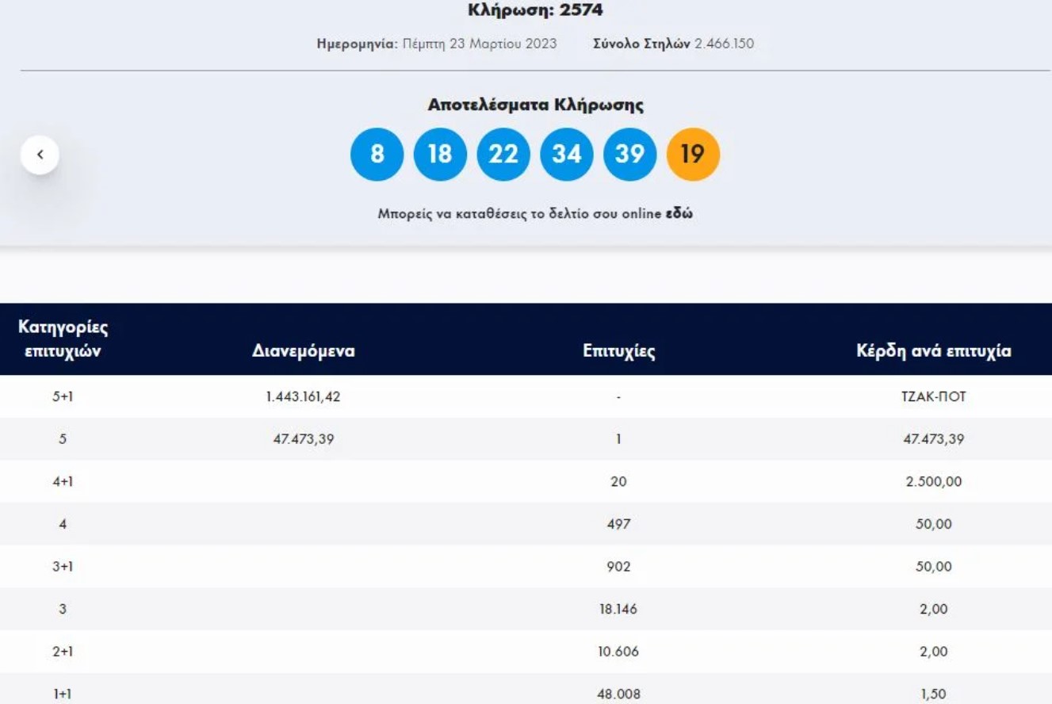
Task: Select the blue number 18 ball
Action: (440, 154)
